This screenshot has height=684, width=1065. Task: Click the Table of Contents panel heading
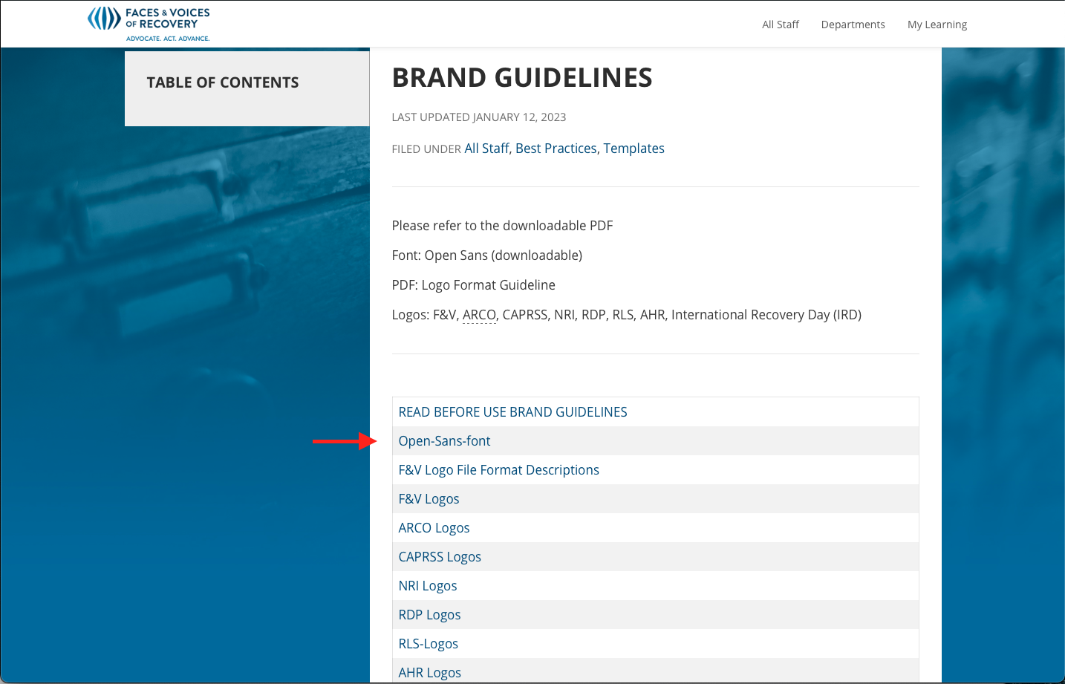(223, 82)
